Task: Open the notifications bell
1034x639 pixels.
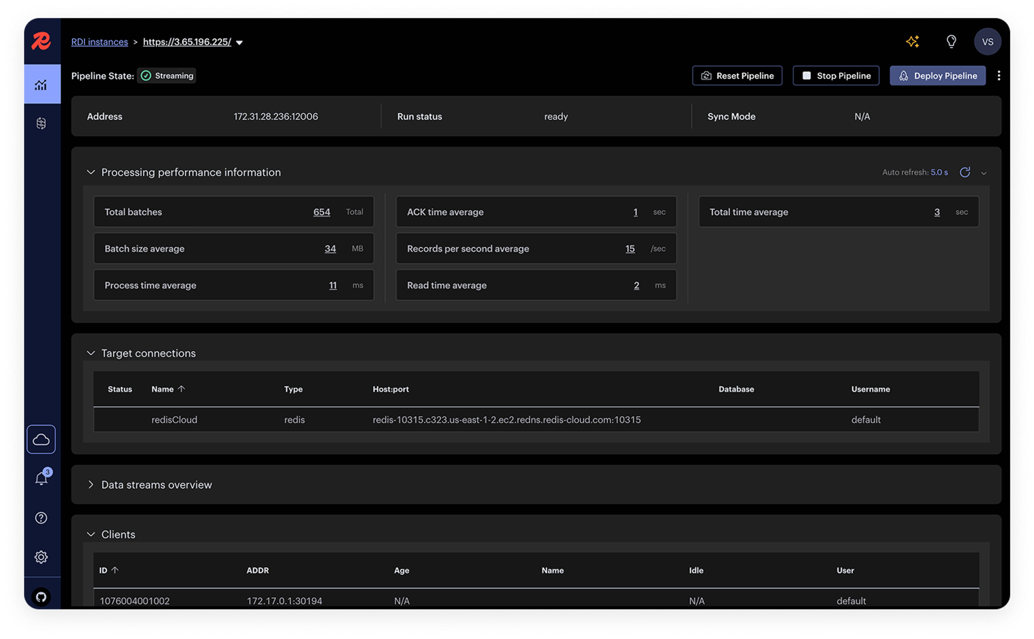Action: pyautogui.click(x=41, y=478)
